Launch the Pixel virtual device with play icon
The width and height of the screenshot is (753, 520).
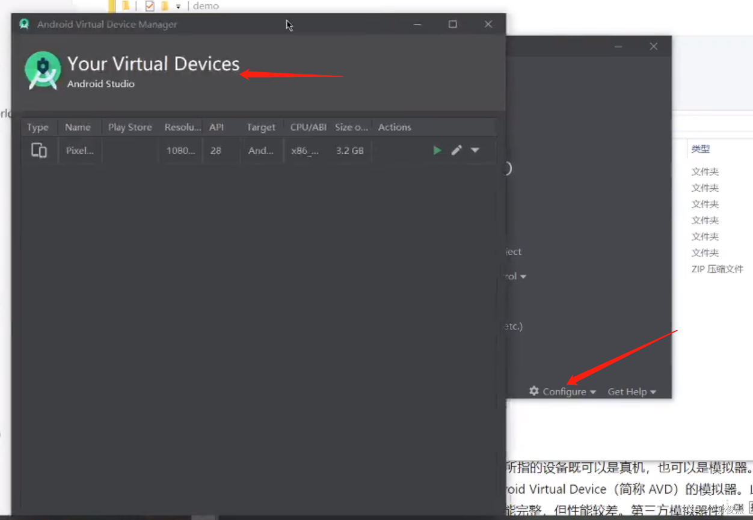pos(437,150)
